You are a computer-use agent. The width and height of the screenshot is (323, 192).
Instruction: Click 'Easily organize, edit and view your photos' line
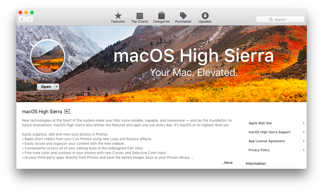pos(65,134)
